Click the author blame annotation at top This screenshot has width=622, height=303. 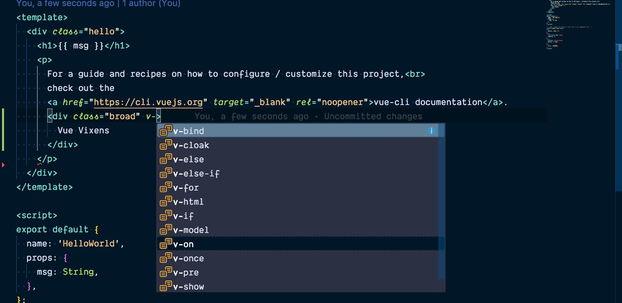(98, 4)
